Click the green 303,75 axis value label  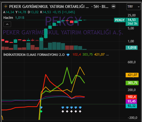pos(132,83)
